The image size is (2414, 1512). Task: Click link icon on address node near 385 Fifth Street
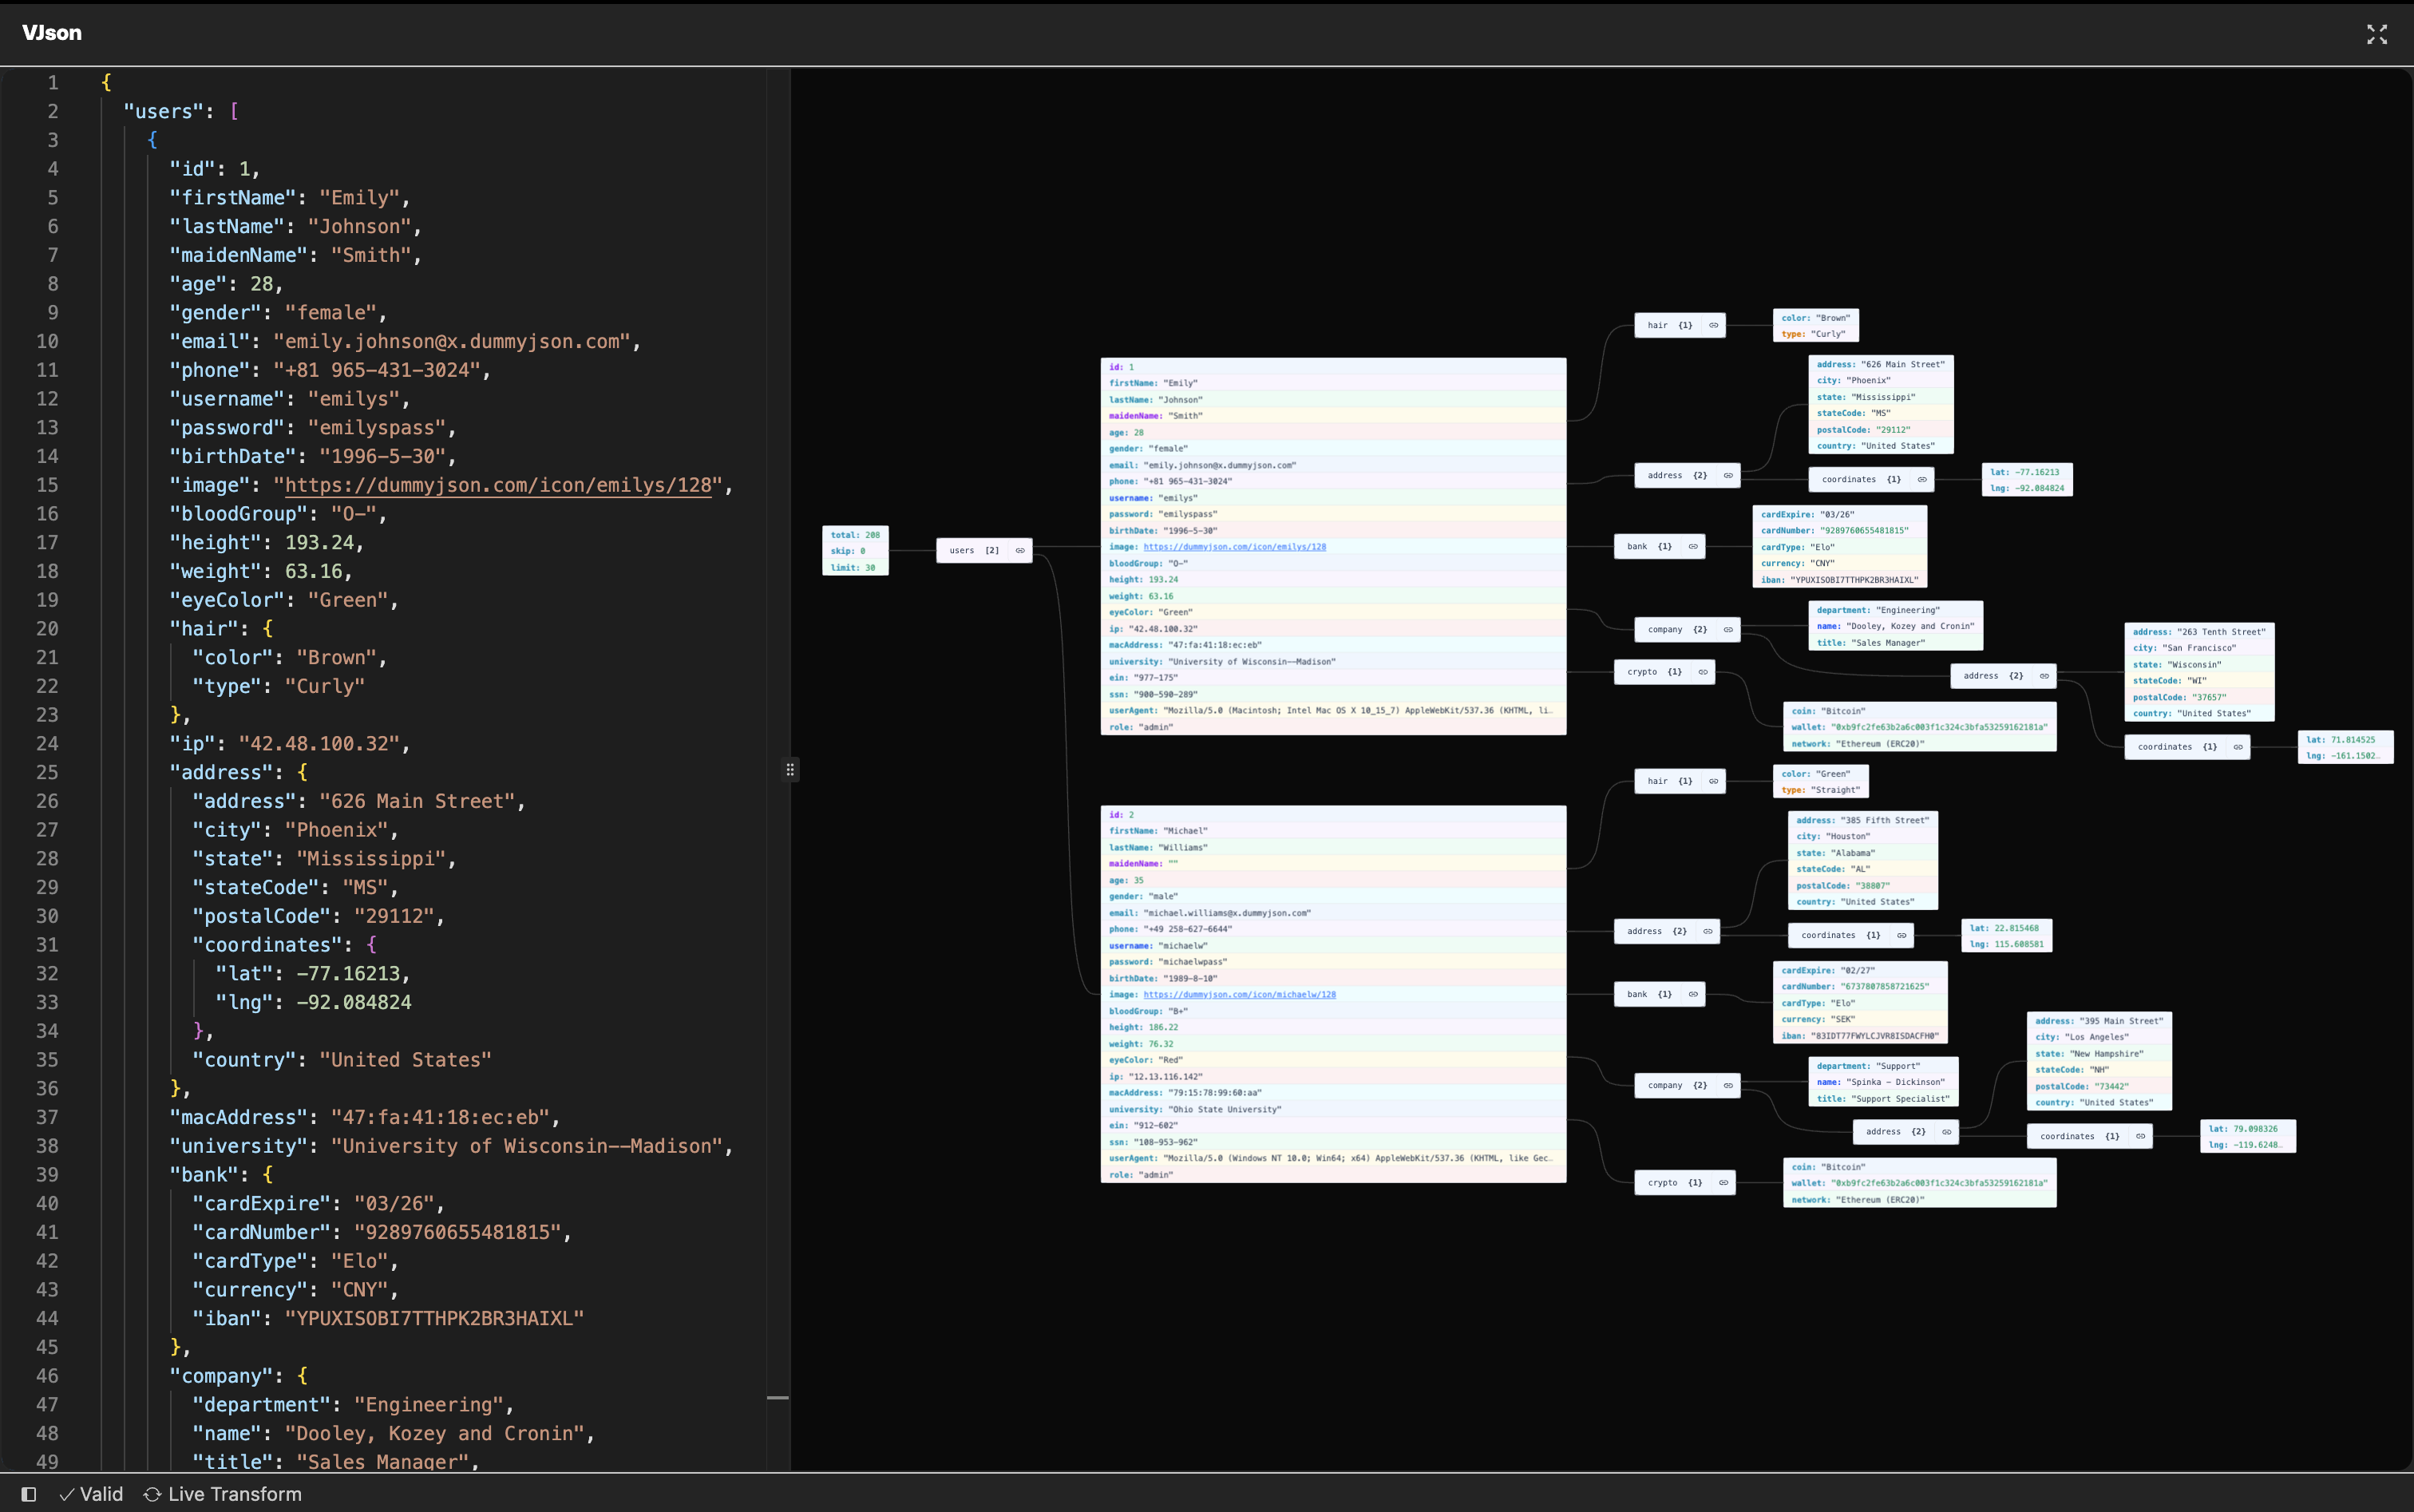[x=1708, y=932]
